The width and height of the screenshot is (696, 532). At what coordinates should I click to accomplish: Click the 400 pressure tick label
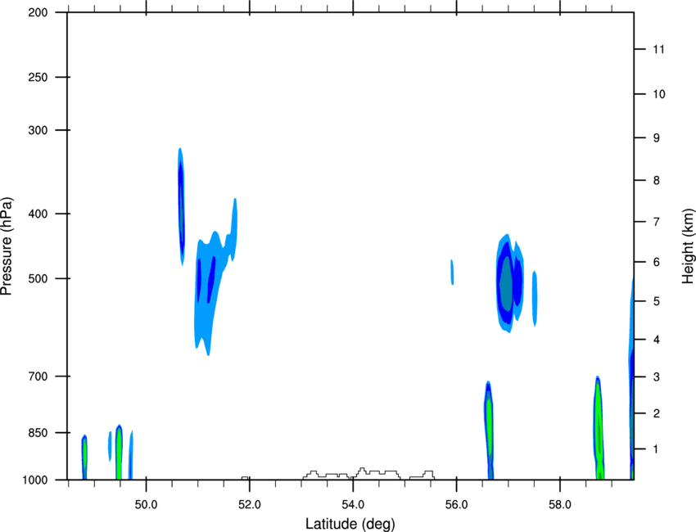click(38, 214)
